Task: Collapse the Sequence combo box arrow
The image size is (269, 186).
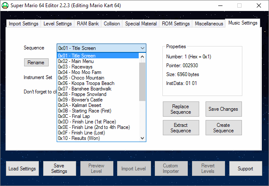Action: pos(142,48)
